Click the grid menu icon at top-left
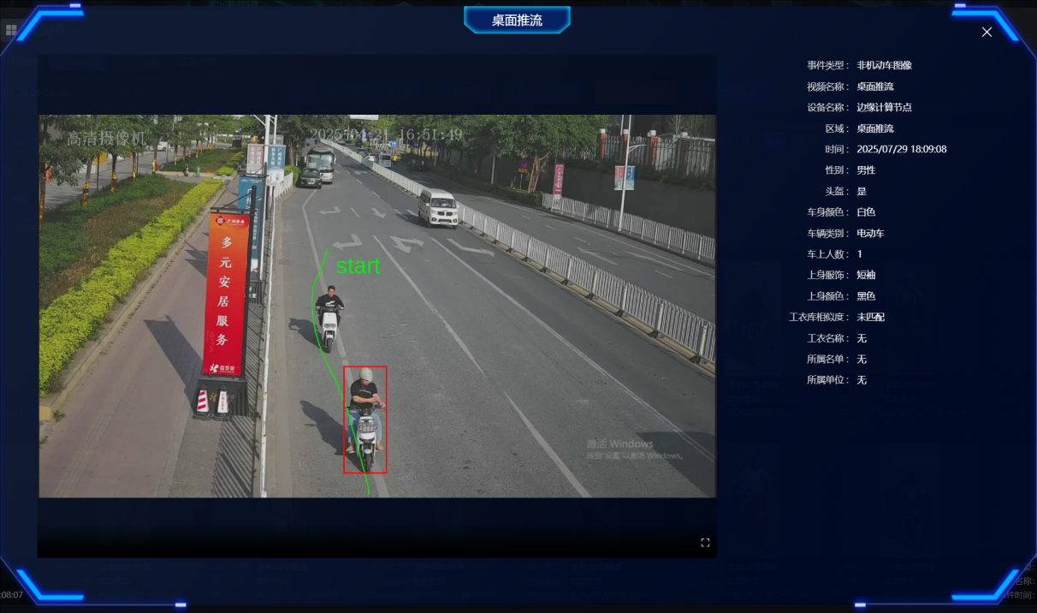The image size is (1037, 613). [x=11, y=31]
